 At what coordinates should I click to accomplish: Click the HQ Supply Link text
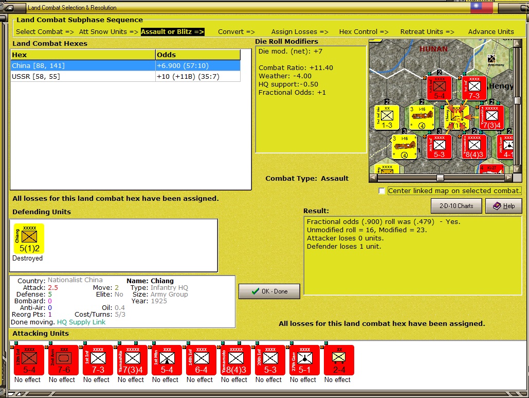click(x=81, y=322)
